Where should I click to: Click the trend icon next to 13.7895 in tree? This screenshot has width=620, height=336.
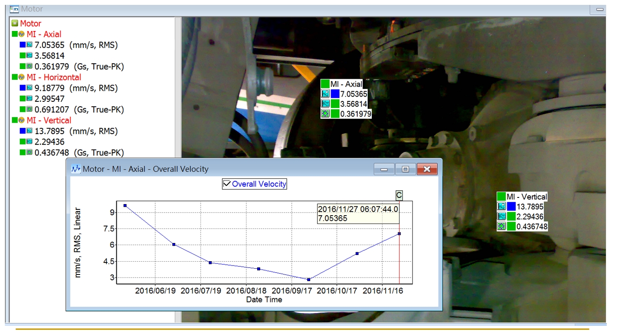tap(29, 131)
